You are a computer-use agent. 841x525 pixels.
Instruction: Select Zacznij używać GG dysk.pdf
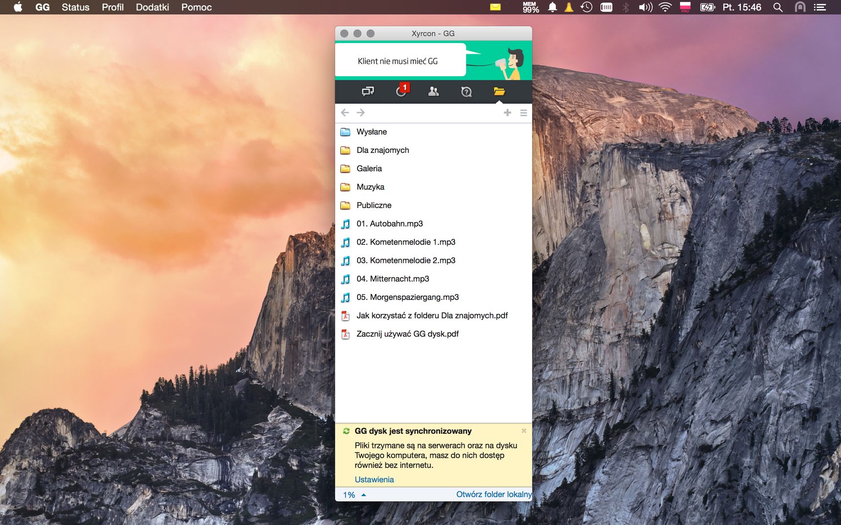click(x=433, y=334)
